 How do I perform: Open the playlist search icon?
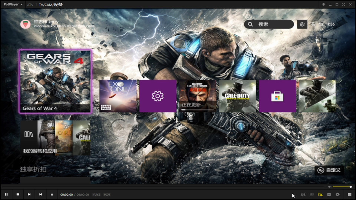click(x=320, y=194)
